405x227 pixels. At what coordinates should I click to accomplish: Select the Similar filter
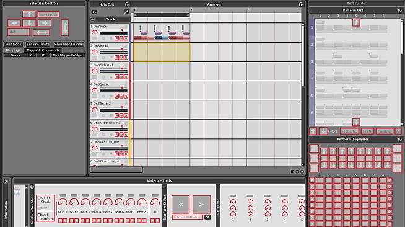pyautogui.click(x=367, y=131)
